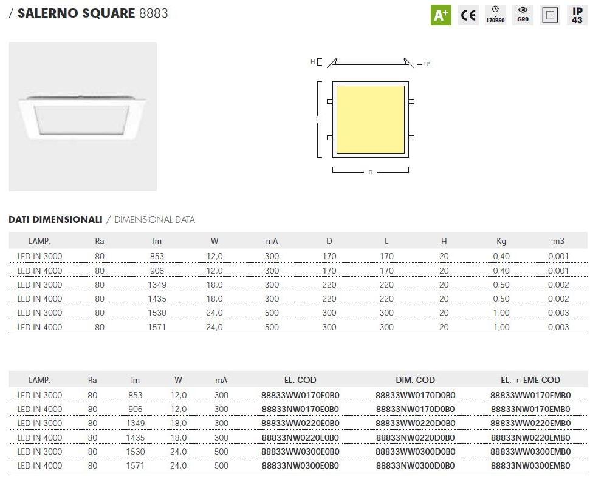Image resolution: width=590 pixels, height=477 pixels.
Task: Click the 1571 lm value in the dimensional table
Action: point(157,327)
